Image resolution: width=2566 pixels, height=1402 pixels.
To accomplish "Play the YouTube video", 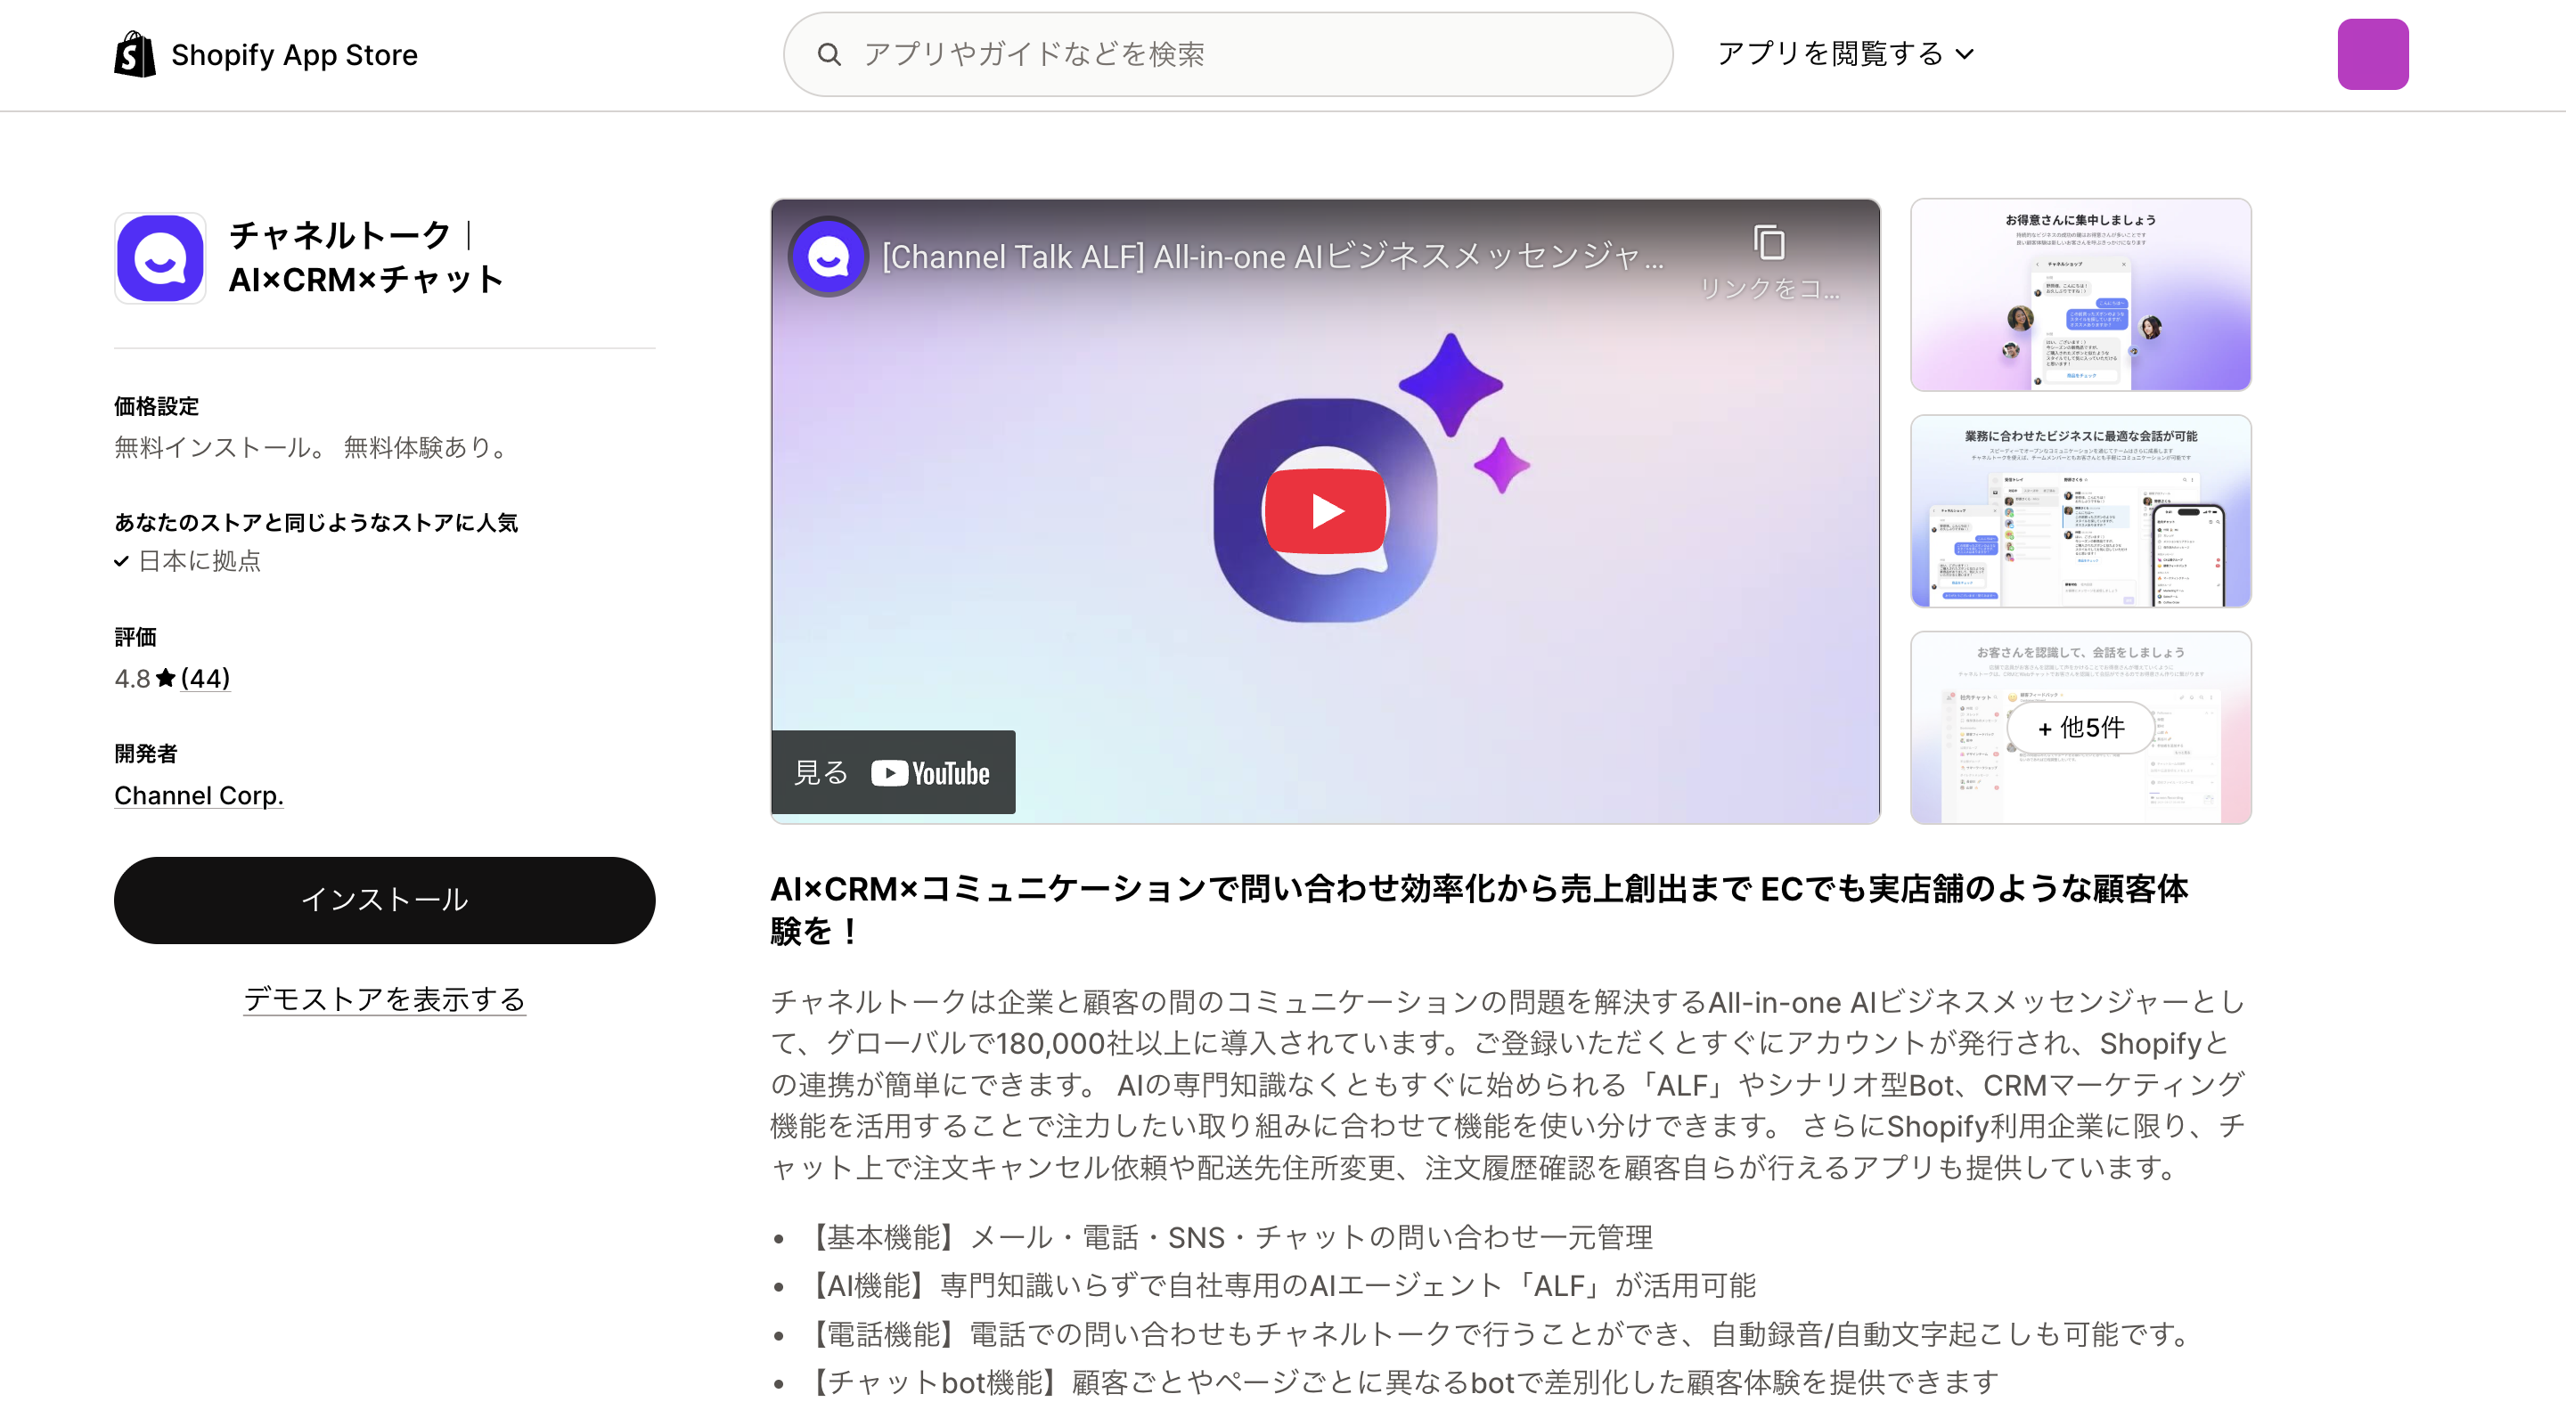I will 1325,510.
